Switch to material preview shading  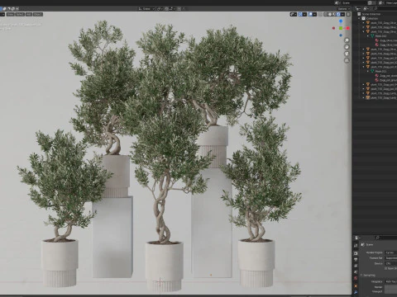pos(334,14)
